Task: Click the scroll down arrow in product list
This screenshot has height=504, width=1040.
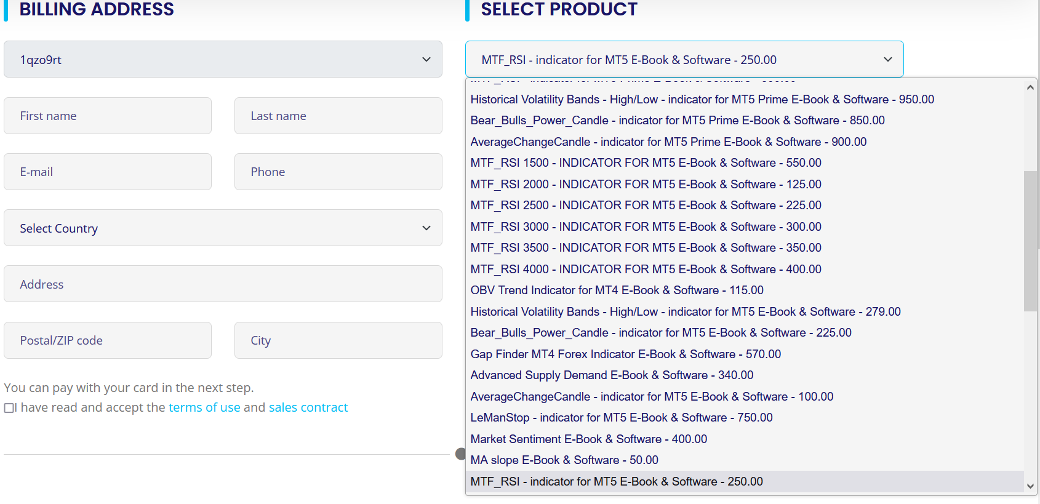Action: 1030,486
